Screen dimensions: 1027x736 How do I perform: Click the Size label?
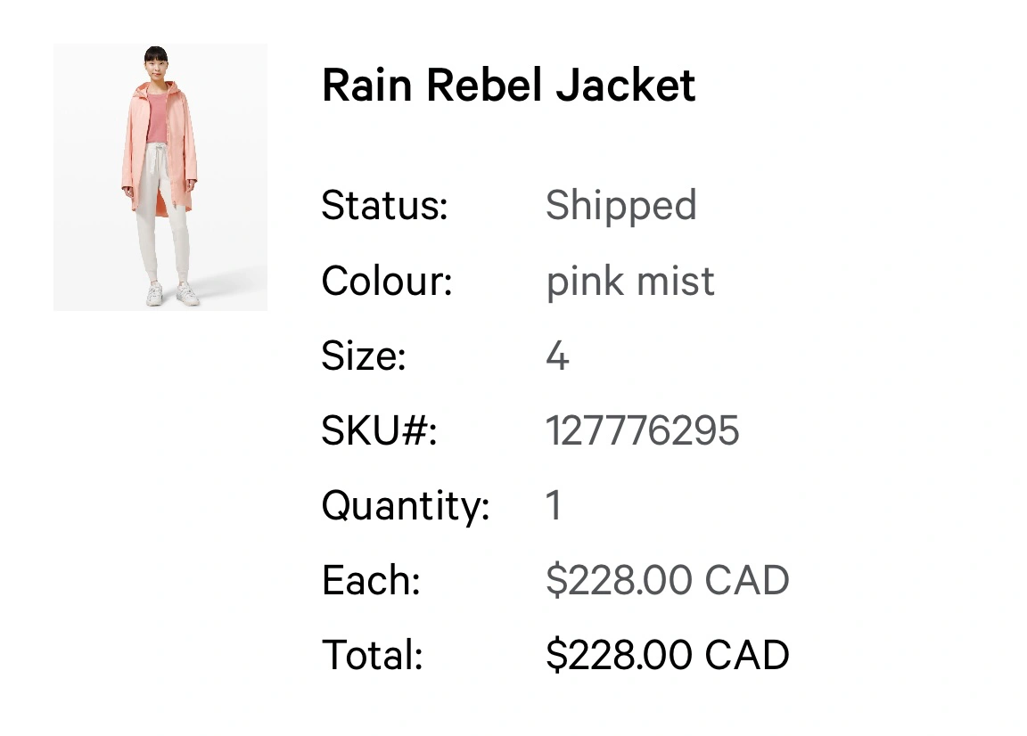pos(364,356)
